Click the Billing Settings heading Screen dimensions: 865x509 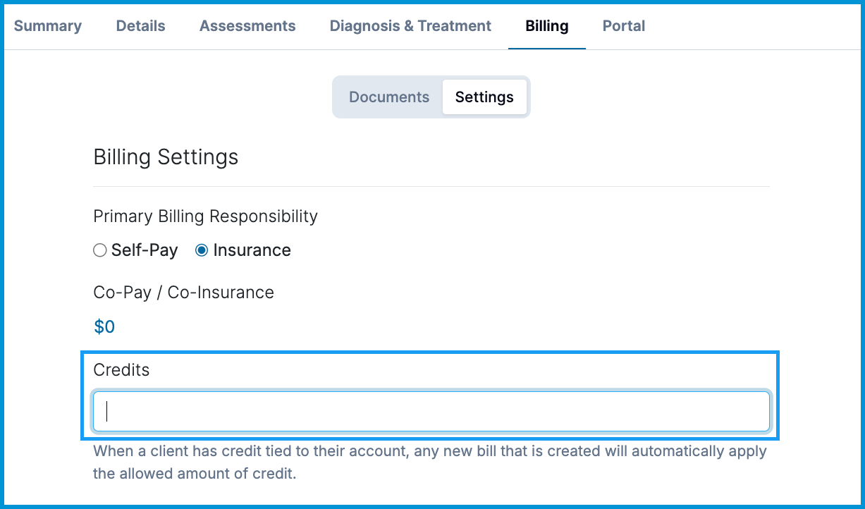[x=166, y=157]
